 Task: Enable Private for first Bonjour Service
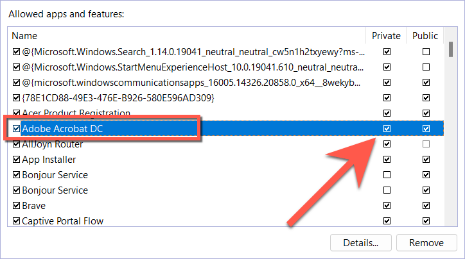[387, 174]
